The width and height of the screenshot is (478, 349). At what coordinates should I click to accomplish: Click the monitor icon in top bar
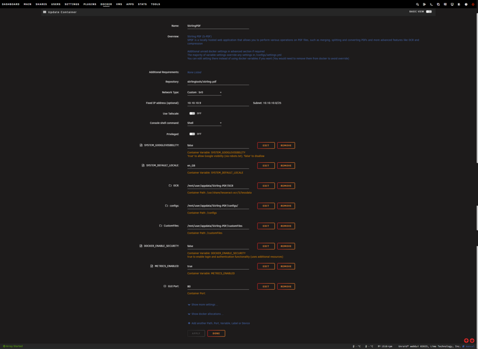[x=452, y=4]
